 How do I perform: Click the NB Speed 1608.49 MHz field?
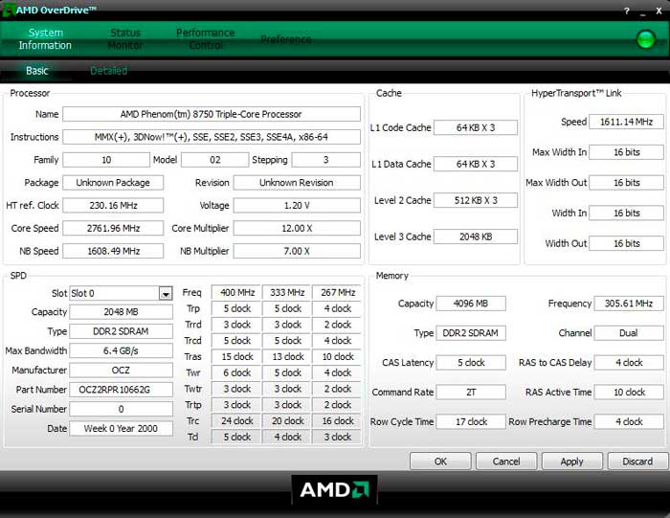[113, 251]
